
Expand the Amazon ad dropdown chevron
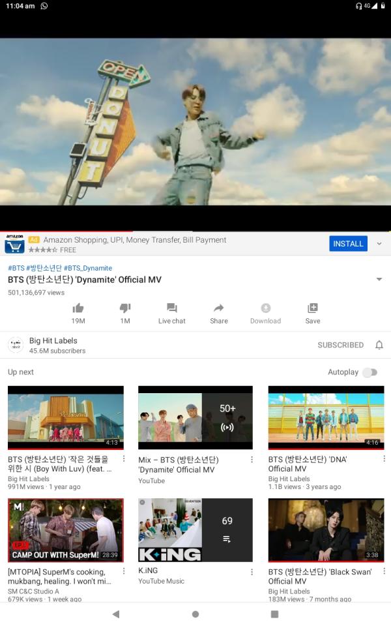click(x=379, y=243)
